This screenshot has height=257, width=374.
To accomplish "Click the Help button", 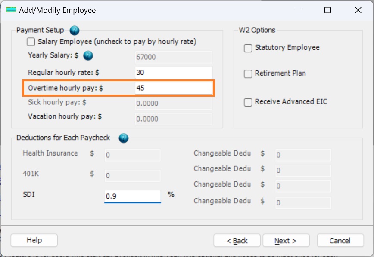I will (34, 240).
